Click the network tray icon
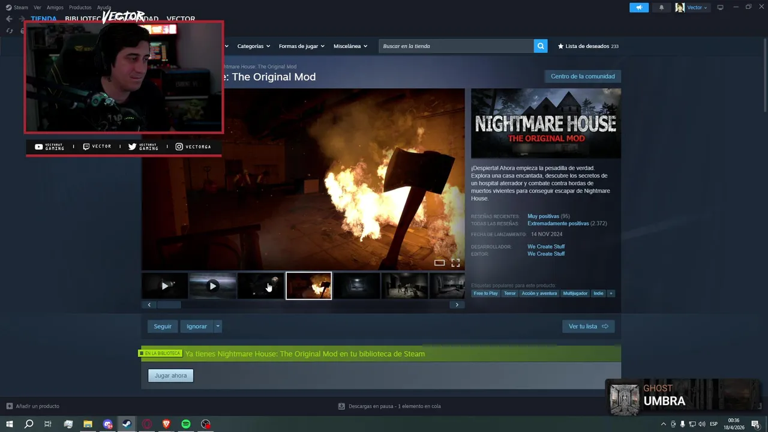Viewport: 768px width, 432px height. click(x=692, y=424)
